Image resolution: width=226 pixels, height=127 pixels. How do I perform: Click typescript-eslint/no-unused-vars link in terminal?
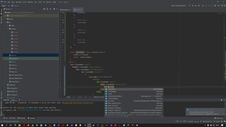(x=78, y=103)
